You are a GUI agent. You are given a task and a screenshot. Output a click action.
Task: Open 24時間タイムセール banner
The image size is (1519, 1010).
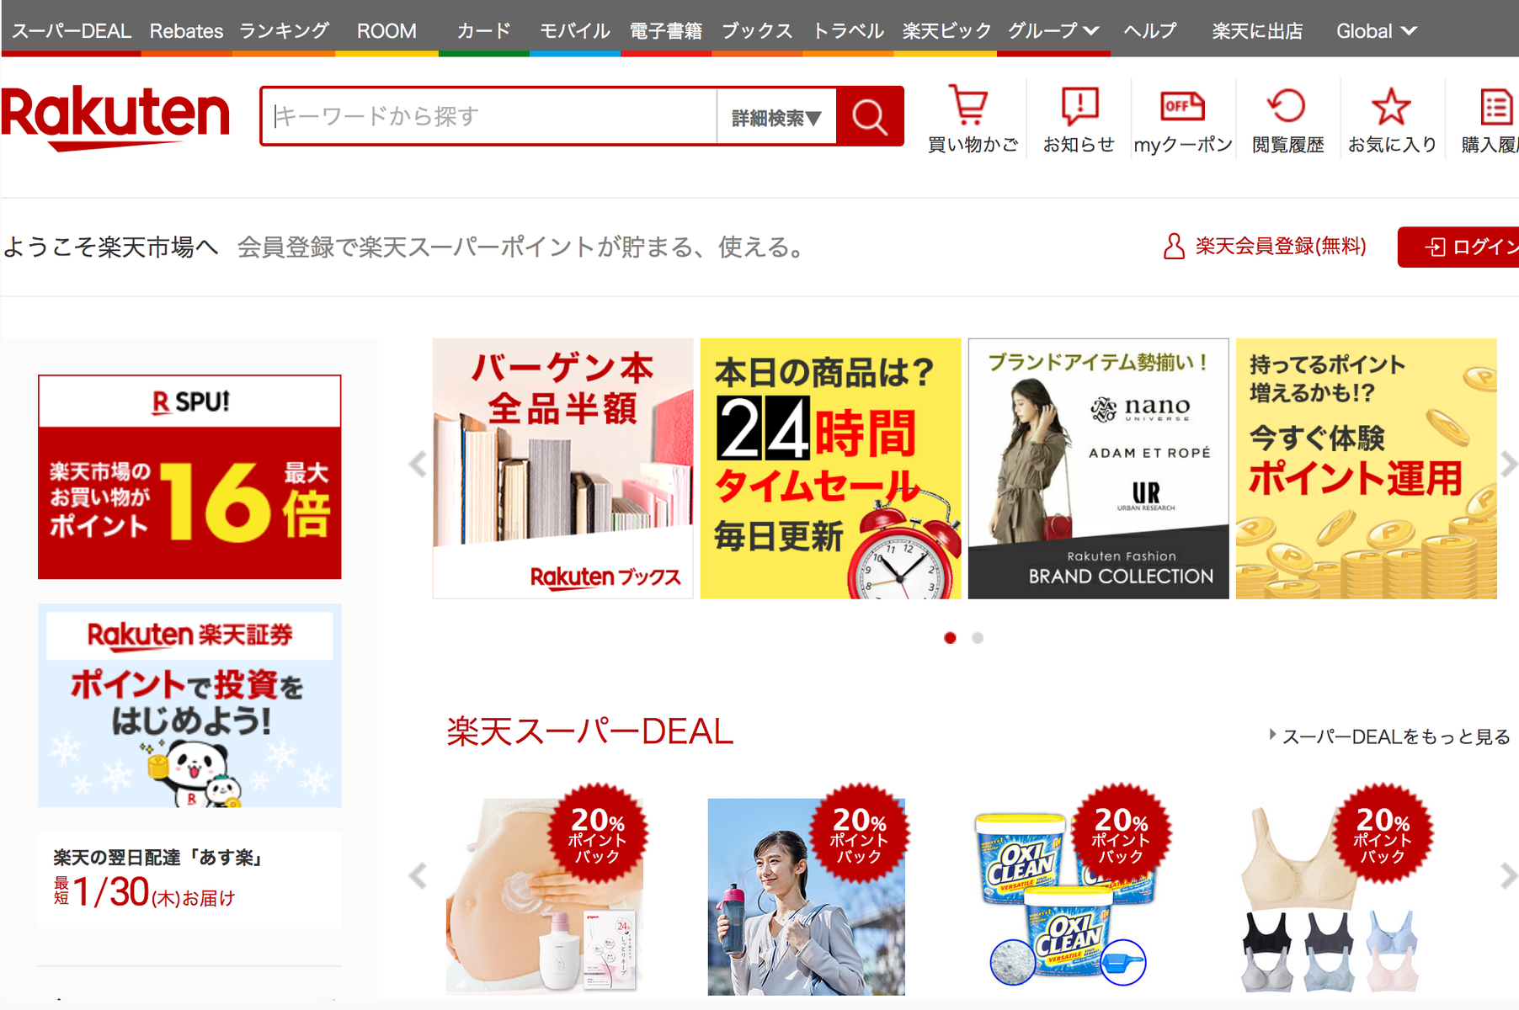click(x=830, y=469)
